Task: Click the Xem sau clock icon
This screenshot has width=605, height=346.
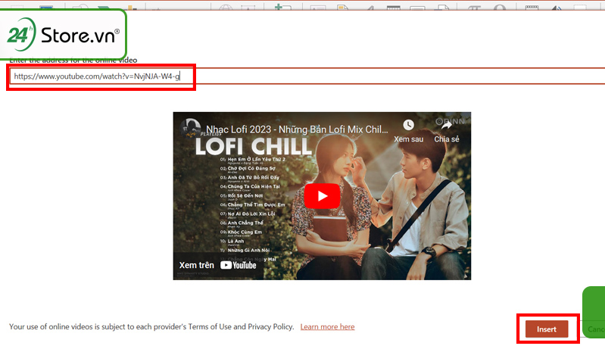Action: click(409, 125)
